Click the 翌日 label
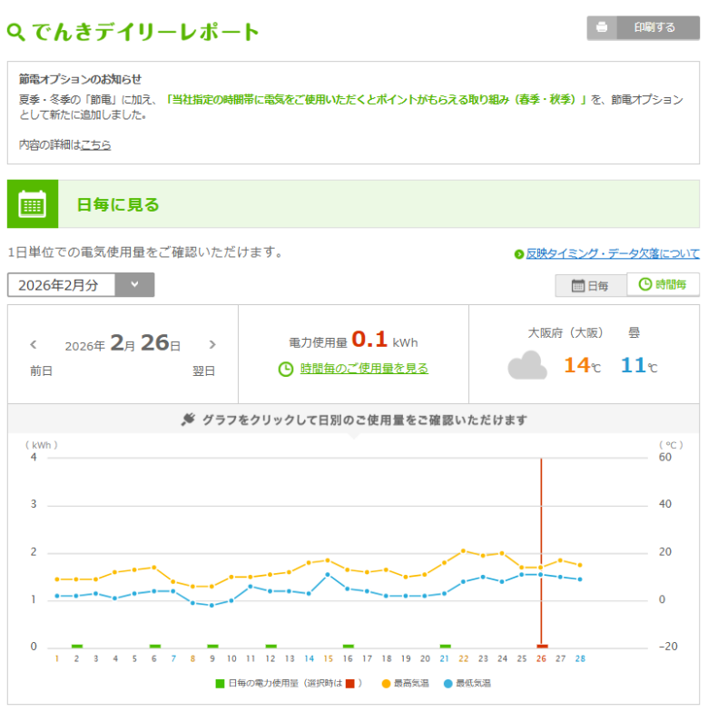Image resolution: width=708 pixels, height=712 pixels. coord(203,371)
